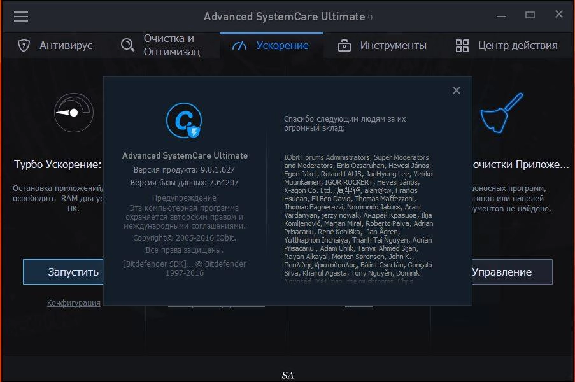Minimize the application window
Image resolution: width=575 pixels, height=382 pixels.
click(x=501, y=16)
